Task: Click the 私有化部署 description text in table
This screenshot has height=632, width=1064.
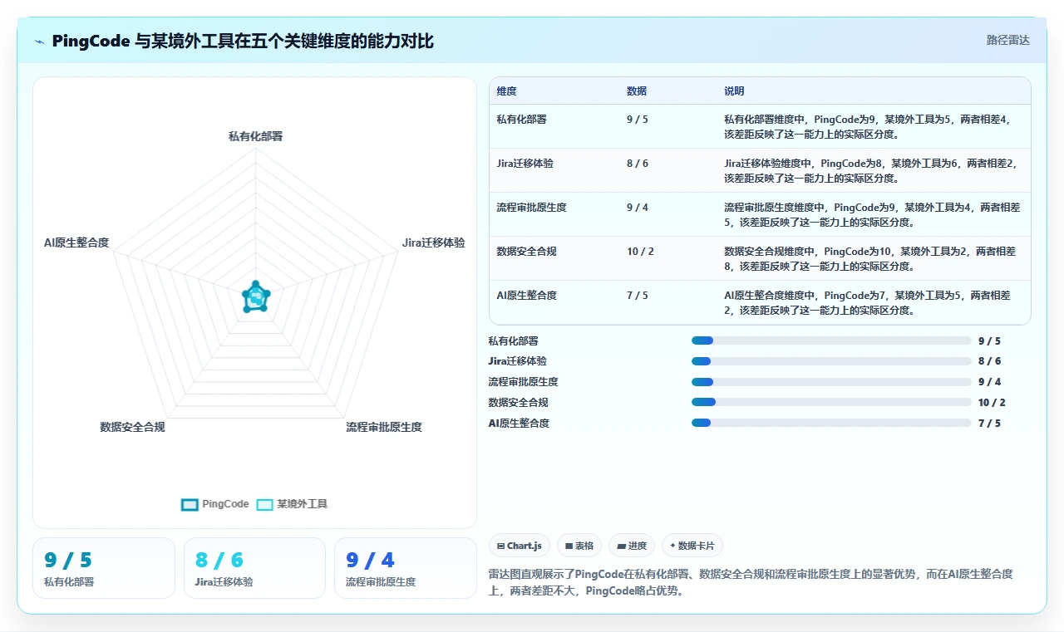Action: 869,126
